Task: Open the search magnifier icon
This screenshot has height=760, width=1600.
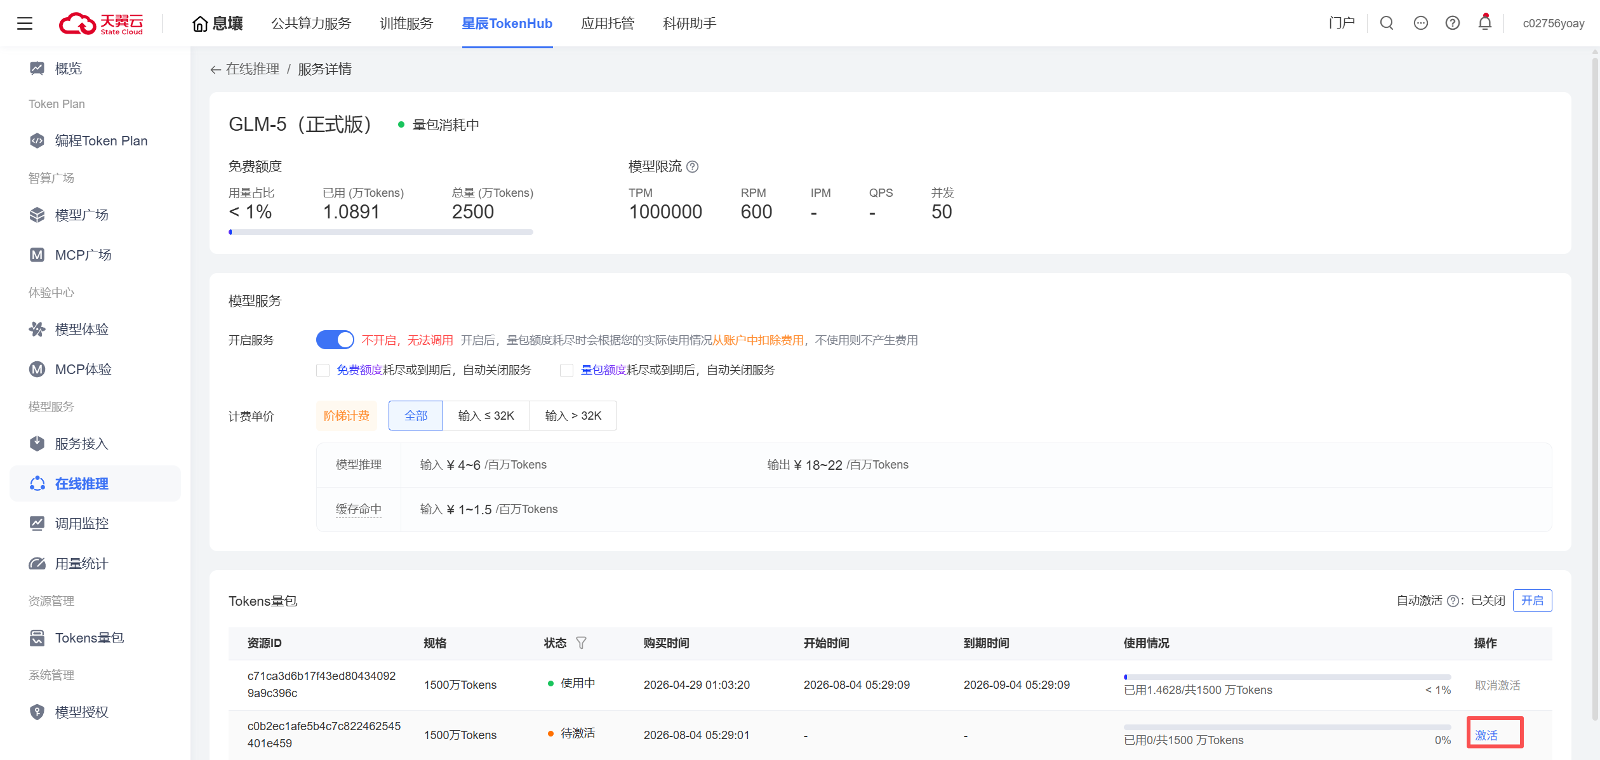Action: click(1387, 23)
